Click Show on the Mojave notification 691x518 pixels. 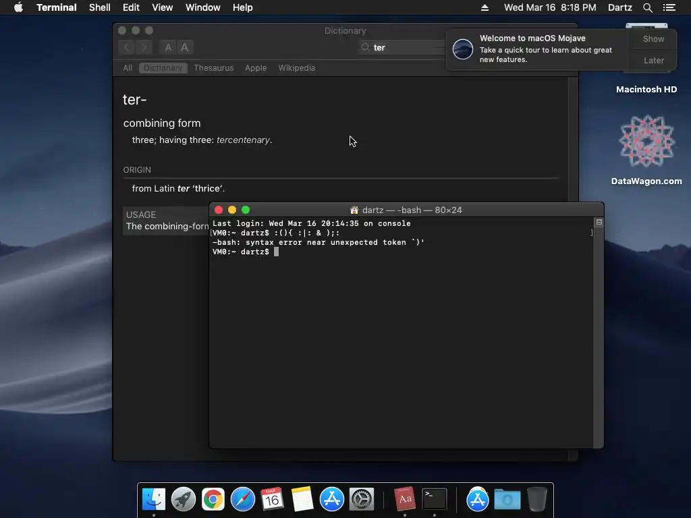(x=653, y=38)
